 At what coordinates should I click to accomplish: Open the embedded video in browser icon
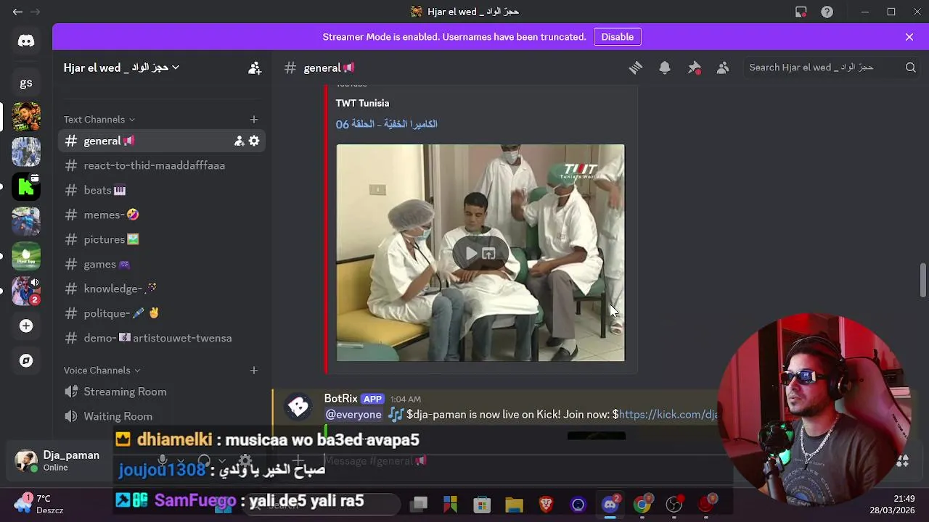488,253
